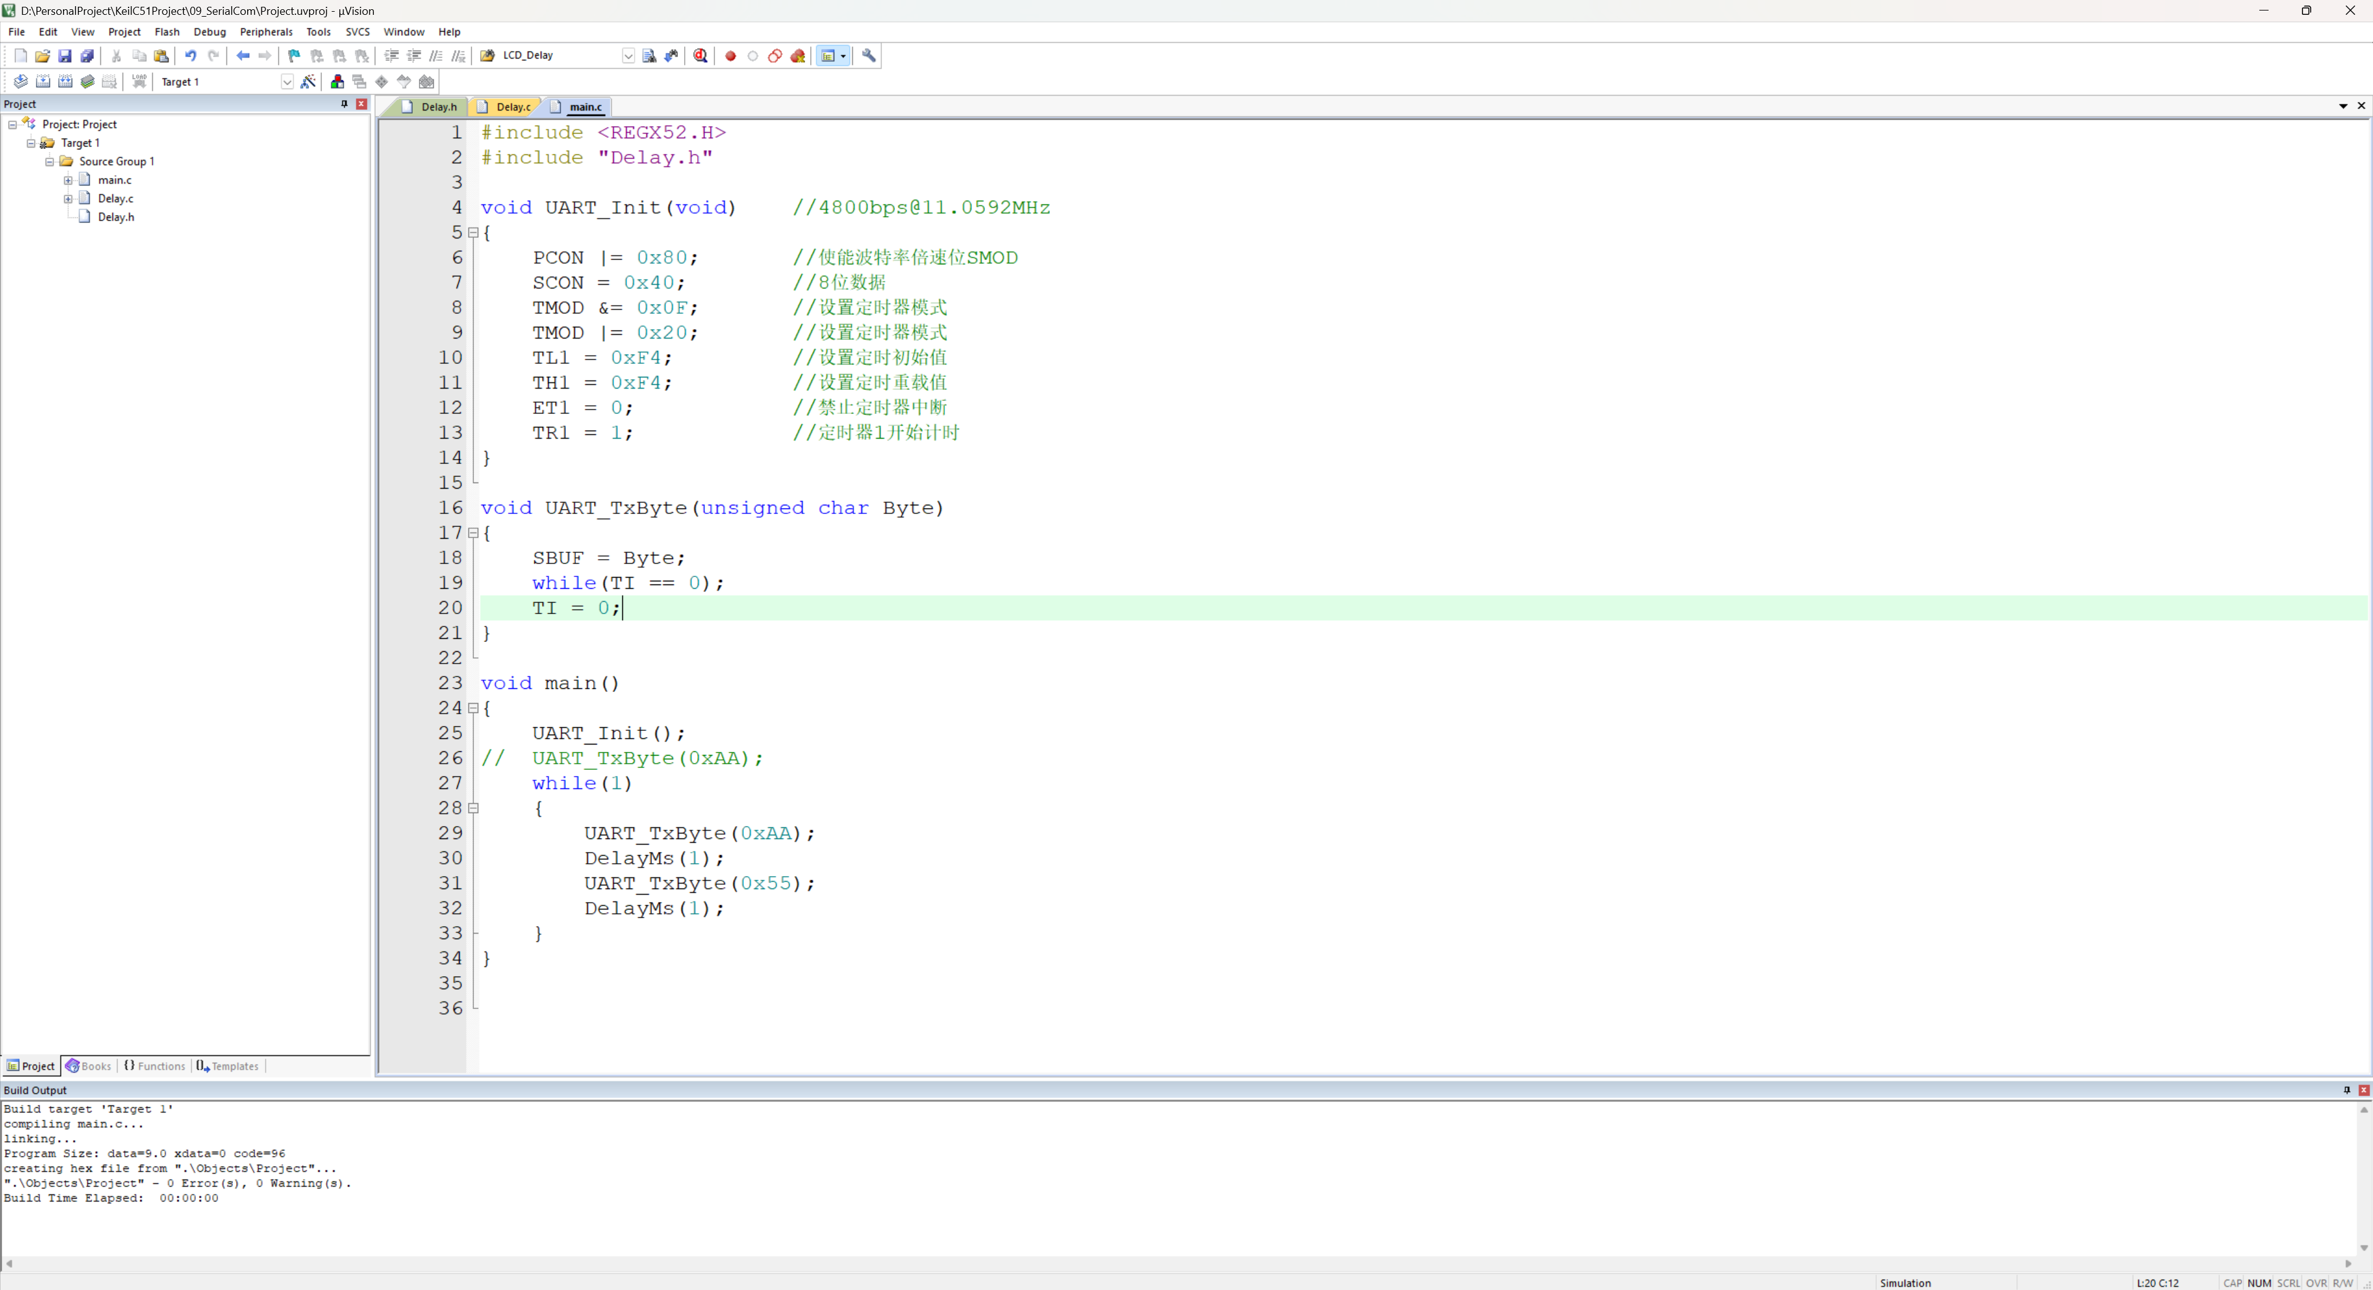Toggle the window layout button in the toolbar
The height and width of the screenshot is (1290, 2373).
coord(827,55)
